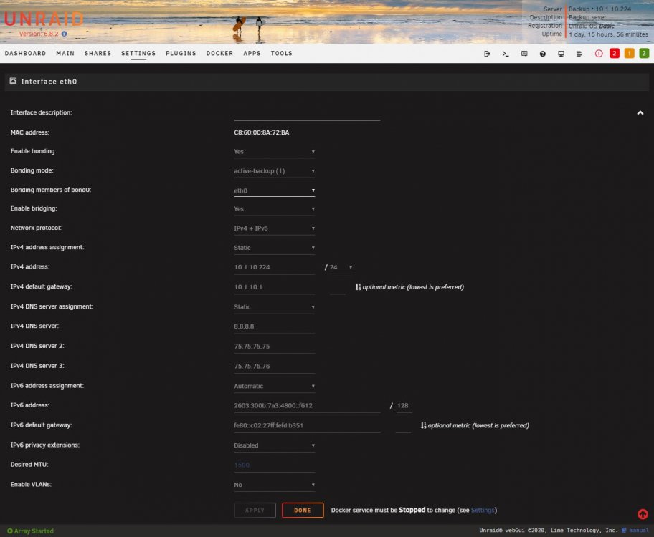Viewport: 654px width, 537px height.
Task: Open the Enable bridging dropdown
Action: point(275,209)
